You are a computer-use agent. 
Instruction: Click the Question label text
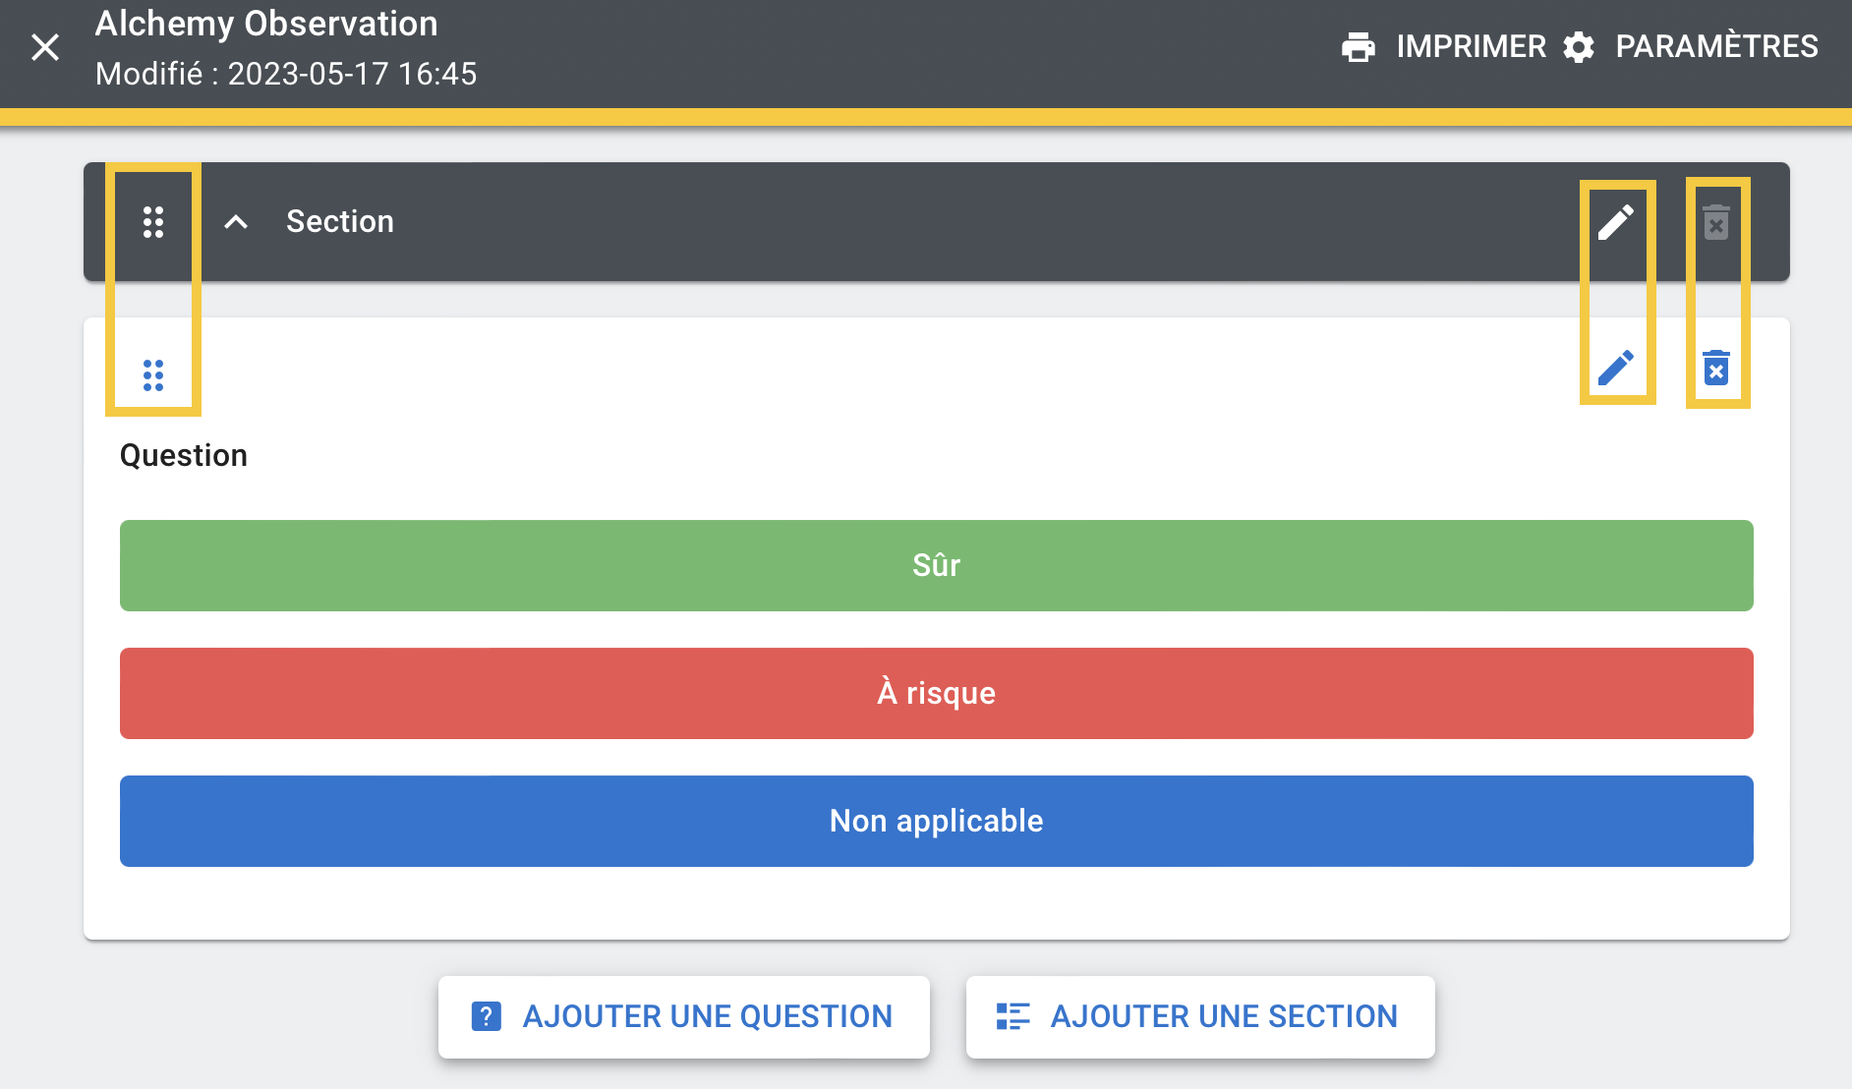(184, 456)
